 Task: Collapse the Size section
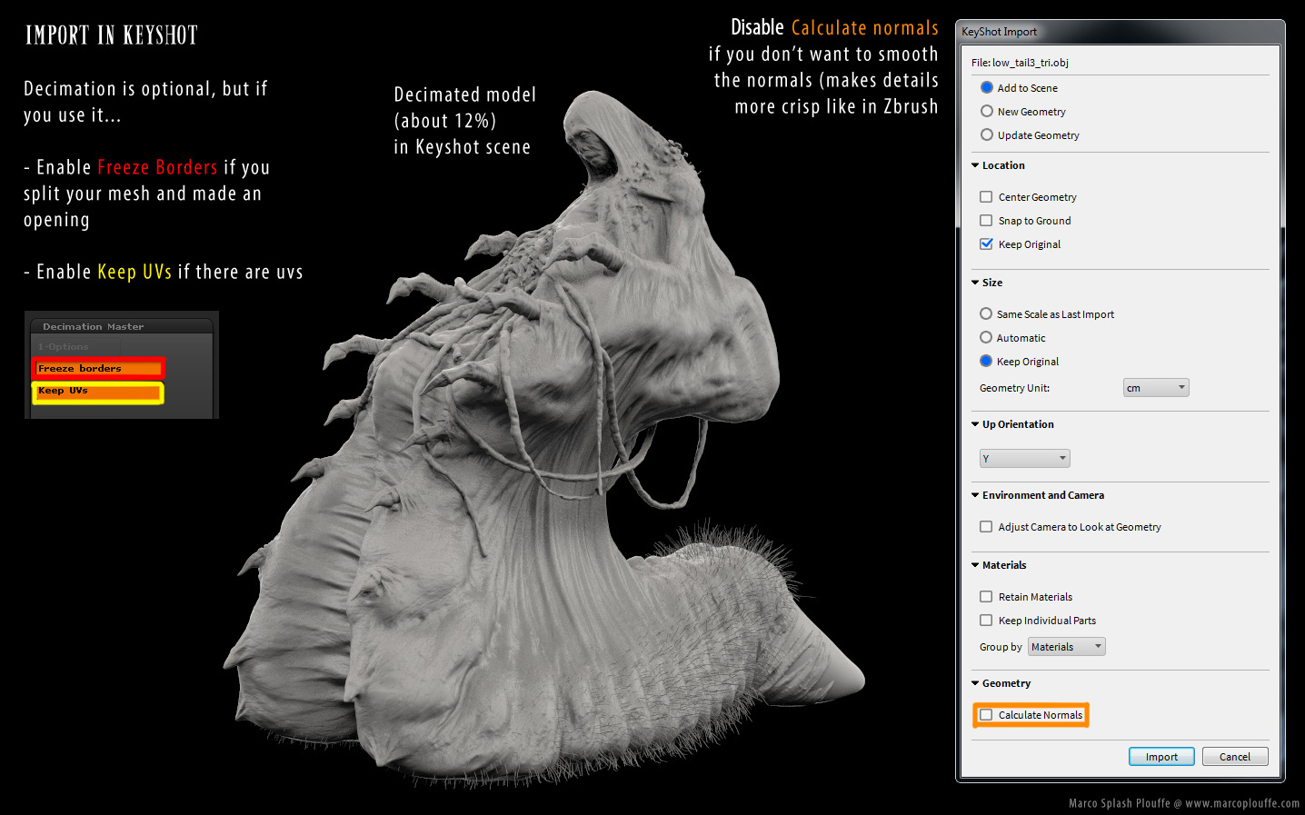975,283
